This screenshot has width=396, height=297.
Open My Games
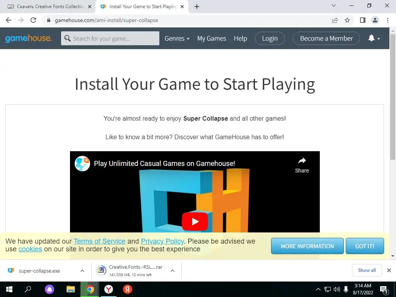coord(212,38)
